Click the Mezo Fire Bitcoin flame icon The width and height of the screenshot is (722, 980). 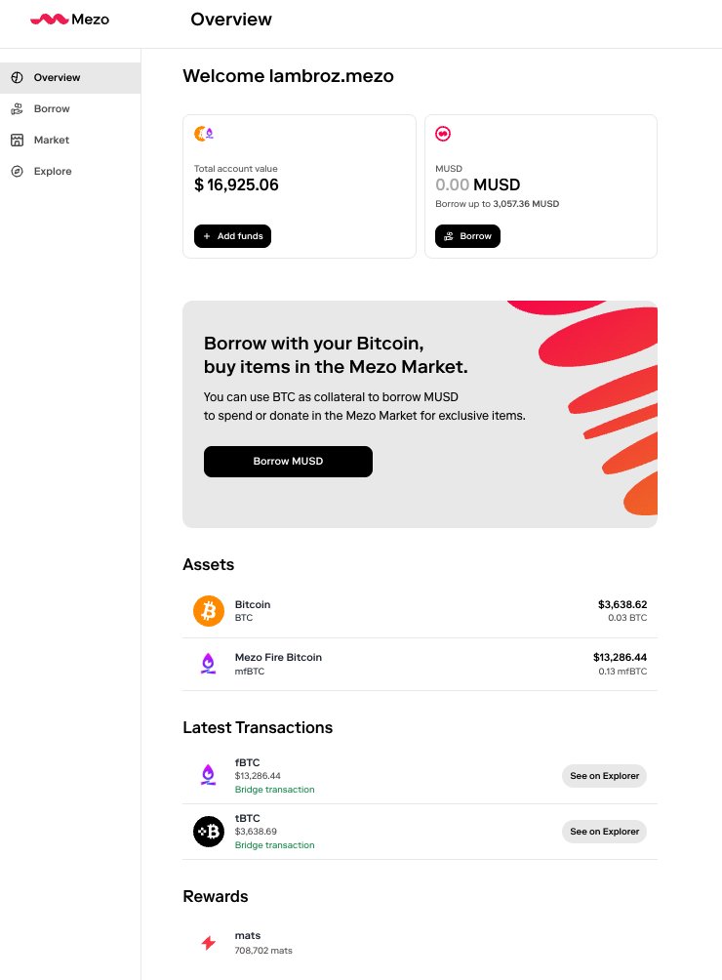click(x=209, y=664)
